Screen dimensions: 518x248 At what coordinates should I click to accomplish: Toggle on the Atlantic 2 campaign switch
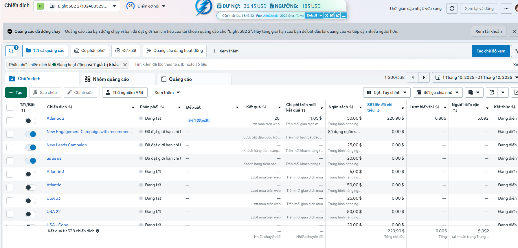click(x=31, y=121)
